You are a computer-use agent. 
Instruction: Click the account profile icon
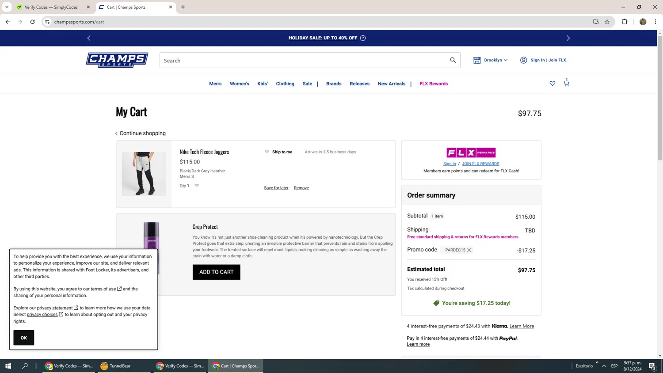[523, 60]
